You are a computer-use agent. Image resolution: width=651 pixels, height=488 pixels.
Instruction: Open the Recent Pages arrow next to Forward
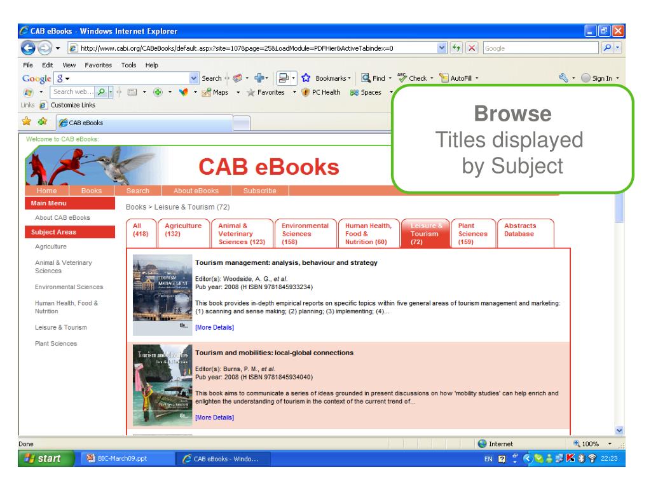[x=58, y=48]
